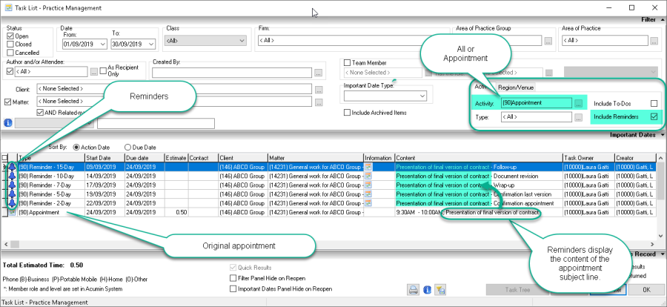Uncheck Include Reminders checkbox

point(654,116)
